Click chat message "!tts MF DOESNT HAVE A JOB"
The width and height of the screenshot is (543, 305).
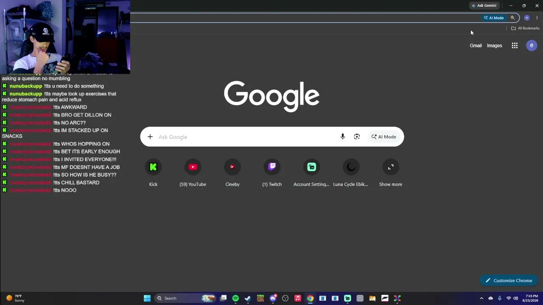tap(87, 167)
